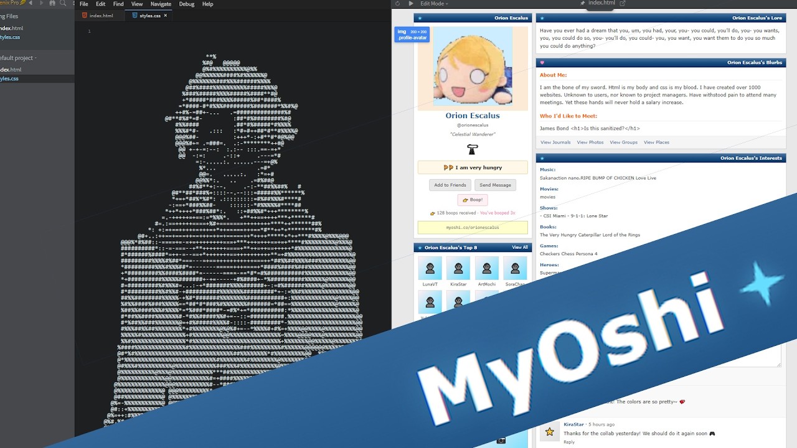The width and height of the screenshot is (797, 448).
Task: Click Reply under KiraStar's comment
Action: point(569,442)
